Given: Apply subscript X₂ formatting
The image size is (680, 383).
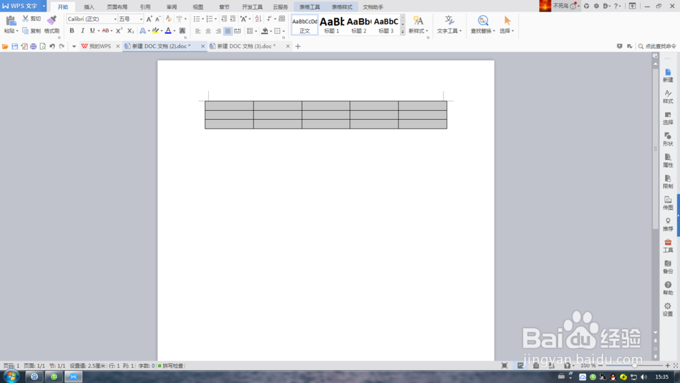Looking at the screenshot, I should (131, 31).
